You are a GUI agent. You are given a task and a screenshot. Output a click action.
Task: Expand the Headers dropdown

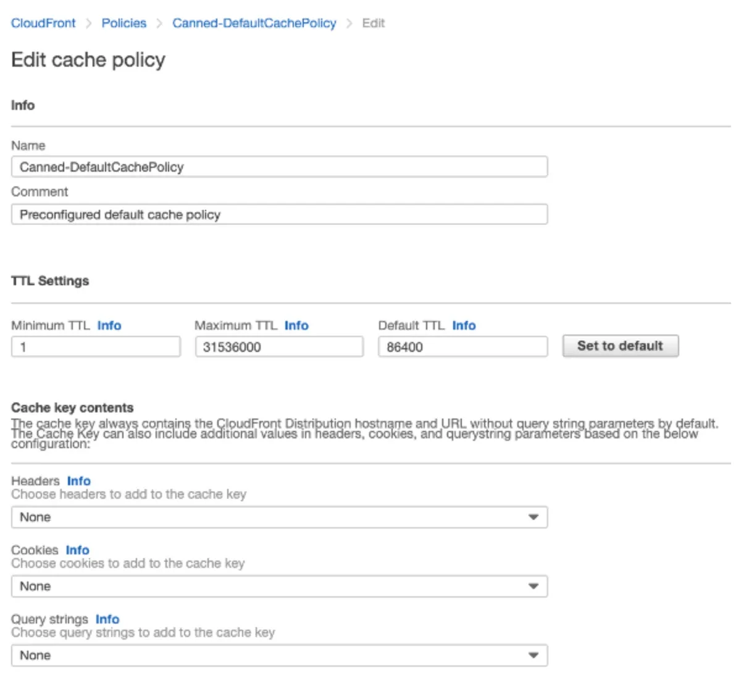click(x=279, y=517)
